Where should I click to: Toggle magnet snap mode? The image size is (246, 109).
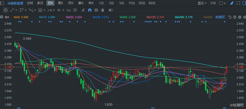pyautogui.click(x=89, y=10)
